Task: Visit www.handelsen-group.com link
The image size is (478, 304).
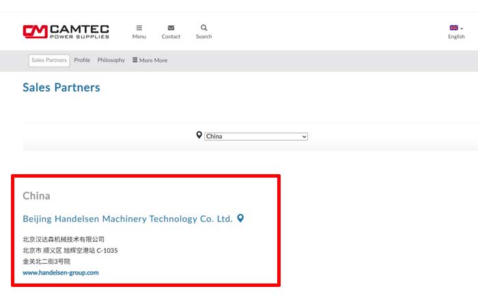Action: [61, 273]
